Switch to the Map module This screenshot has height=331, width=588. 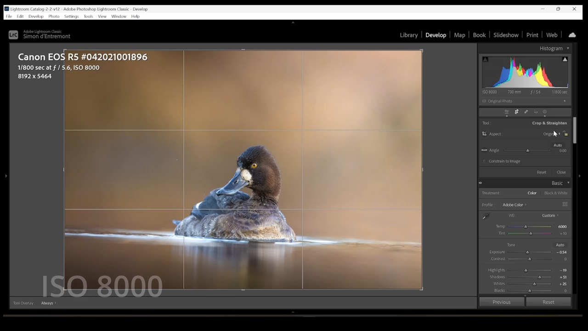[x=459, y=35]
